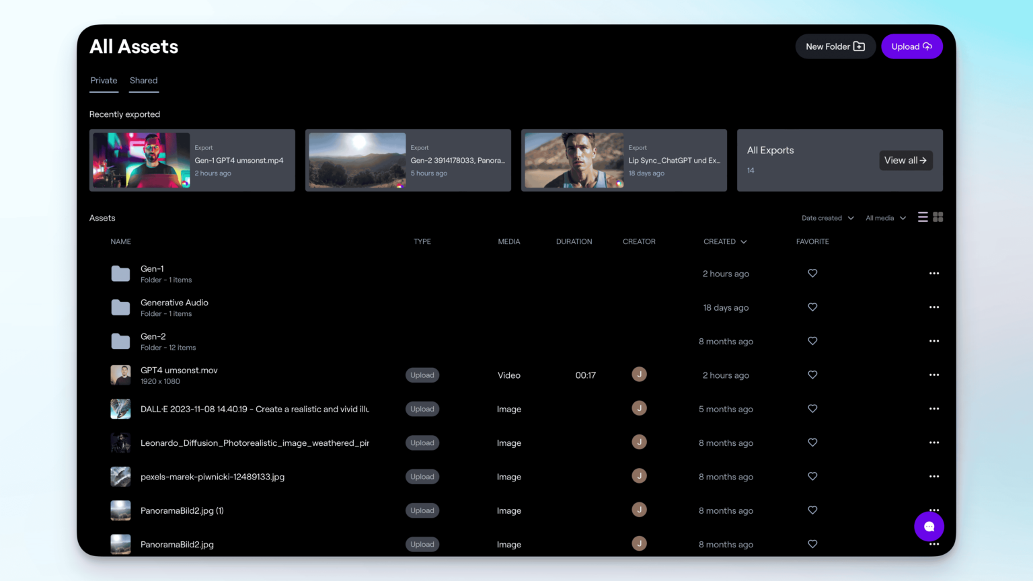Image resolution: width=1033 pixels, height=581 pixels.
Task: Click the creator avatar on GPT4 umsonst.mov row
Action: click(x=639, y=374)
